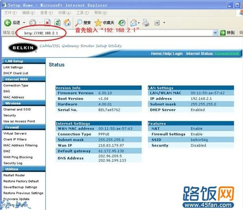Click the Forward arrow icon
243x210 pixels.
pyautogui.click(x=33, y=23)
